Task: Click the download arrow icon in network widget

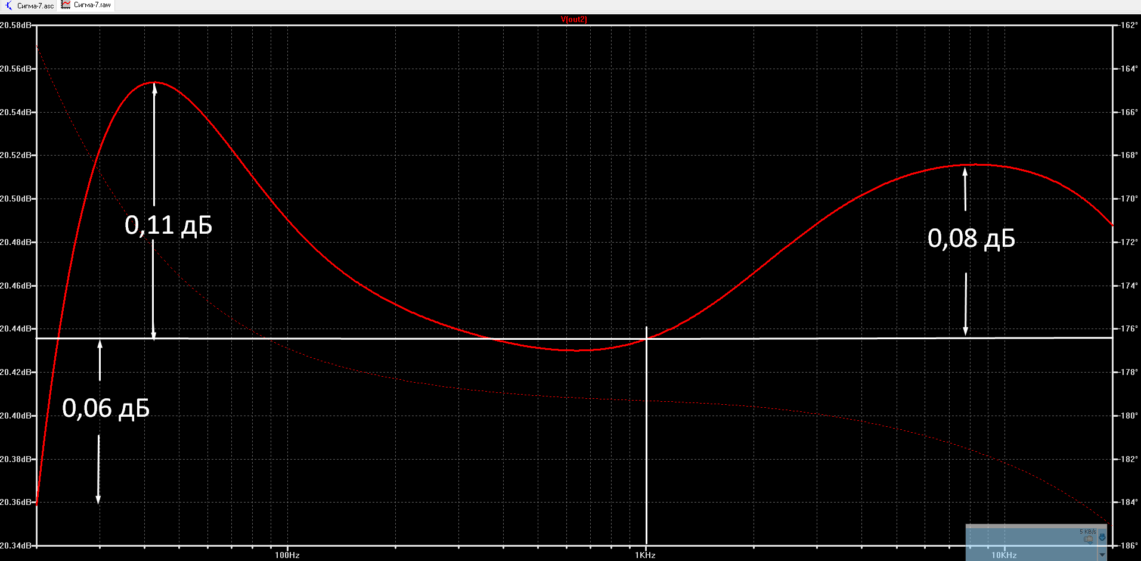Action: (1102, 537)
